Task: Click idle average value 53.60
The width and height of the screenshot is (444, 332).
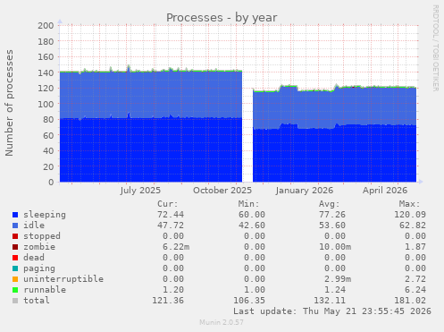Action: 332,226
